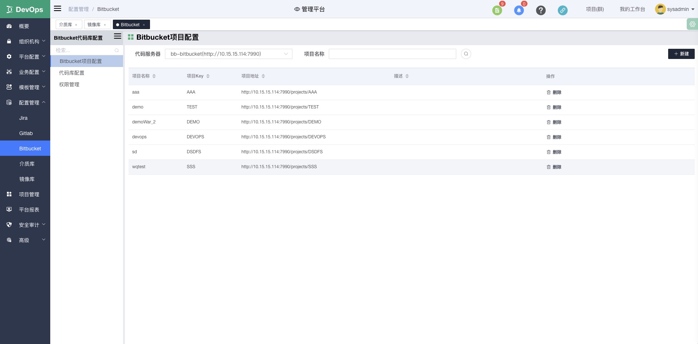Click the http://10.15.15.114:7990/projects/TEST address

(280, 107)
